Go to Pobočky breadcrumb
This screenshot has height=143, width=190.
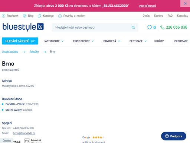tap(34, 51)
